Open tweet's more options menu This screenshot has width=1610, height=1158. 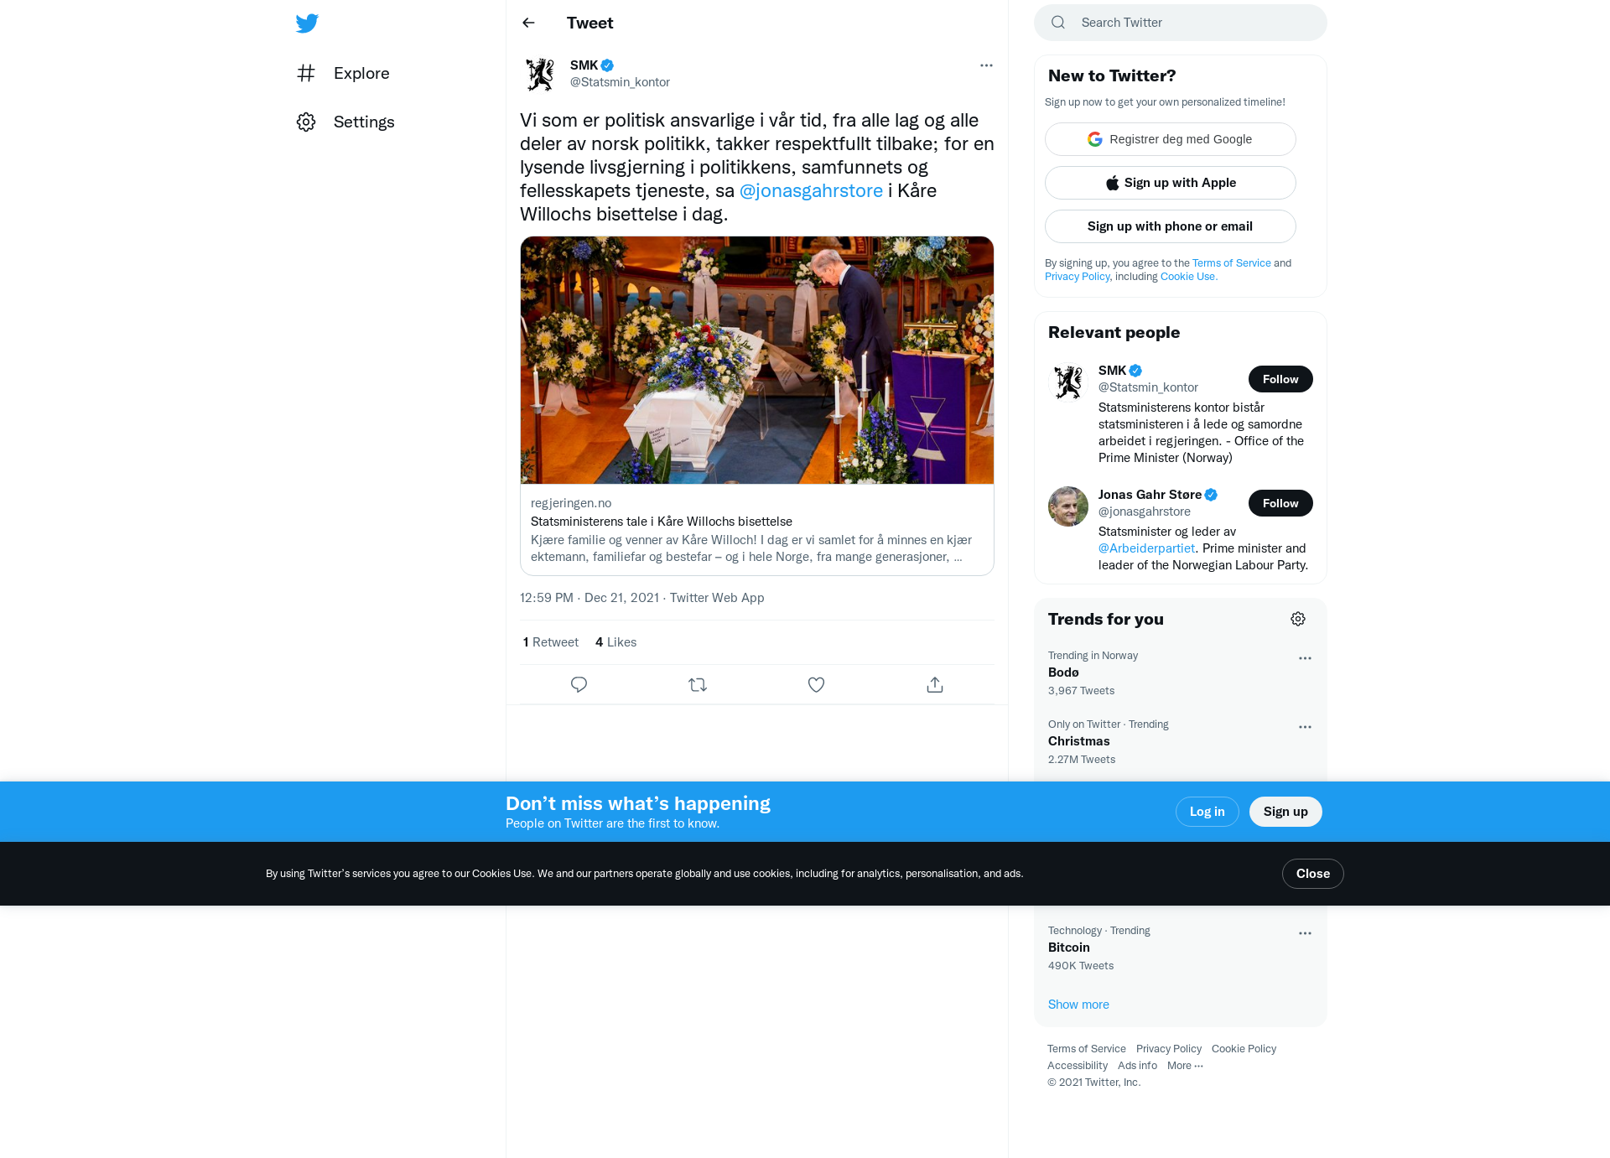point(986,65)
